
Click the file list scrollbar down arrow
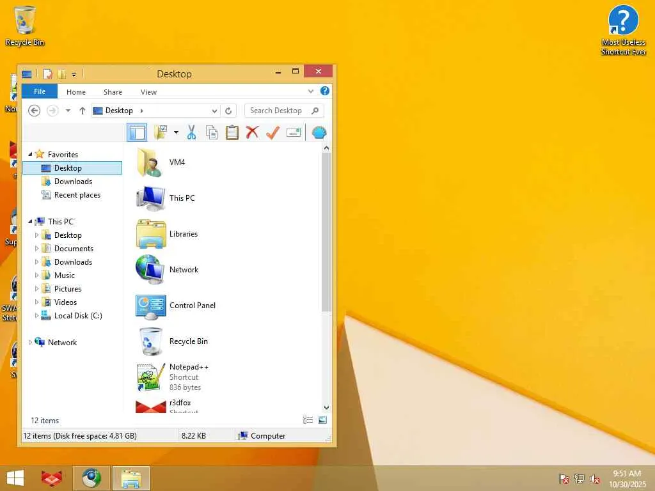326,407
